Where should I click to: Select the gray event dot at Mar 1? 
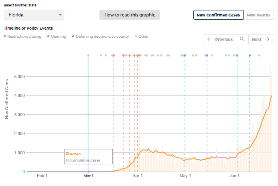pos(89,55)
